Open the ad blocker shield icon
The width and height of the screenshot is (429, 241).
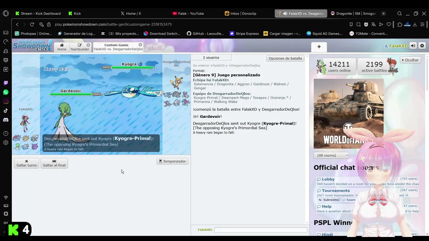(366, 24)
